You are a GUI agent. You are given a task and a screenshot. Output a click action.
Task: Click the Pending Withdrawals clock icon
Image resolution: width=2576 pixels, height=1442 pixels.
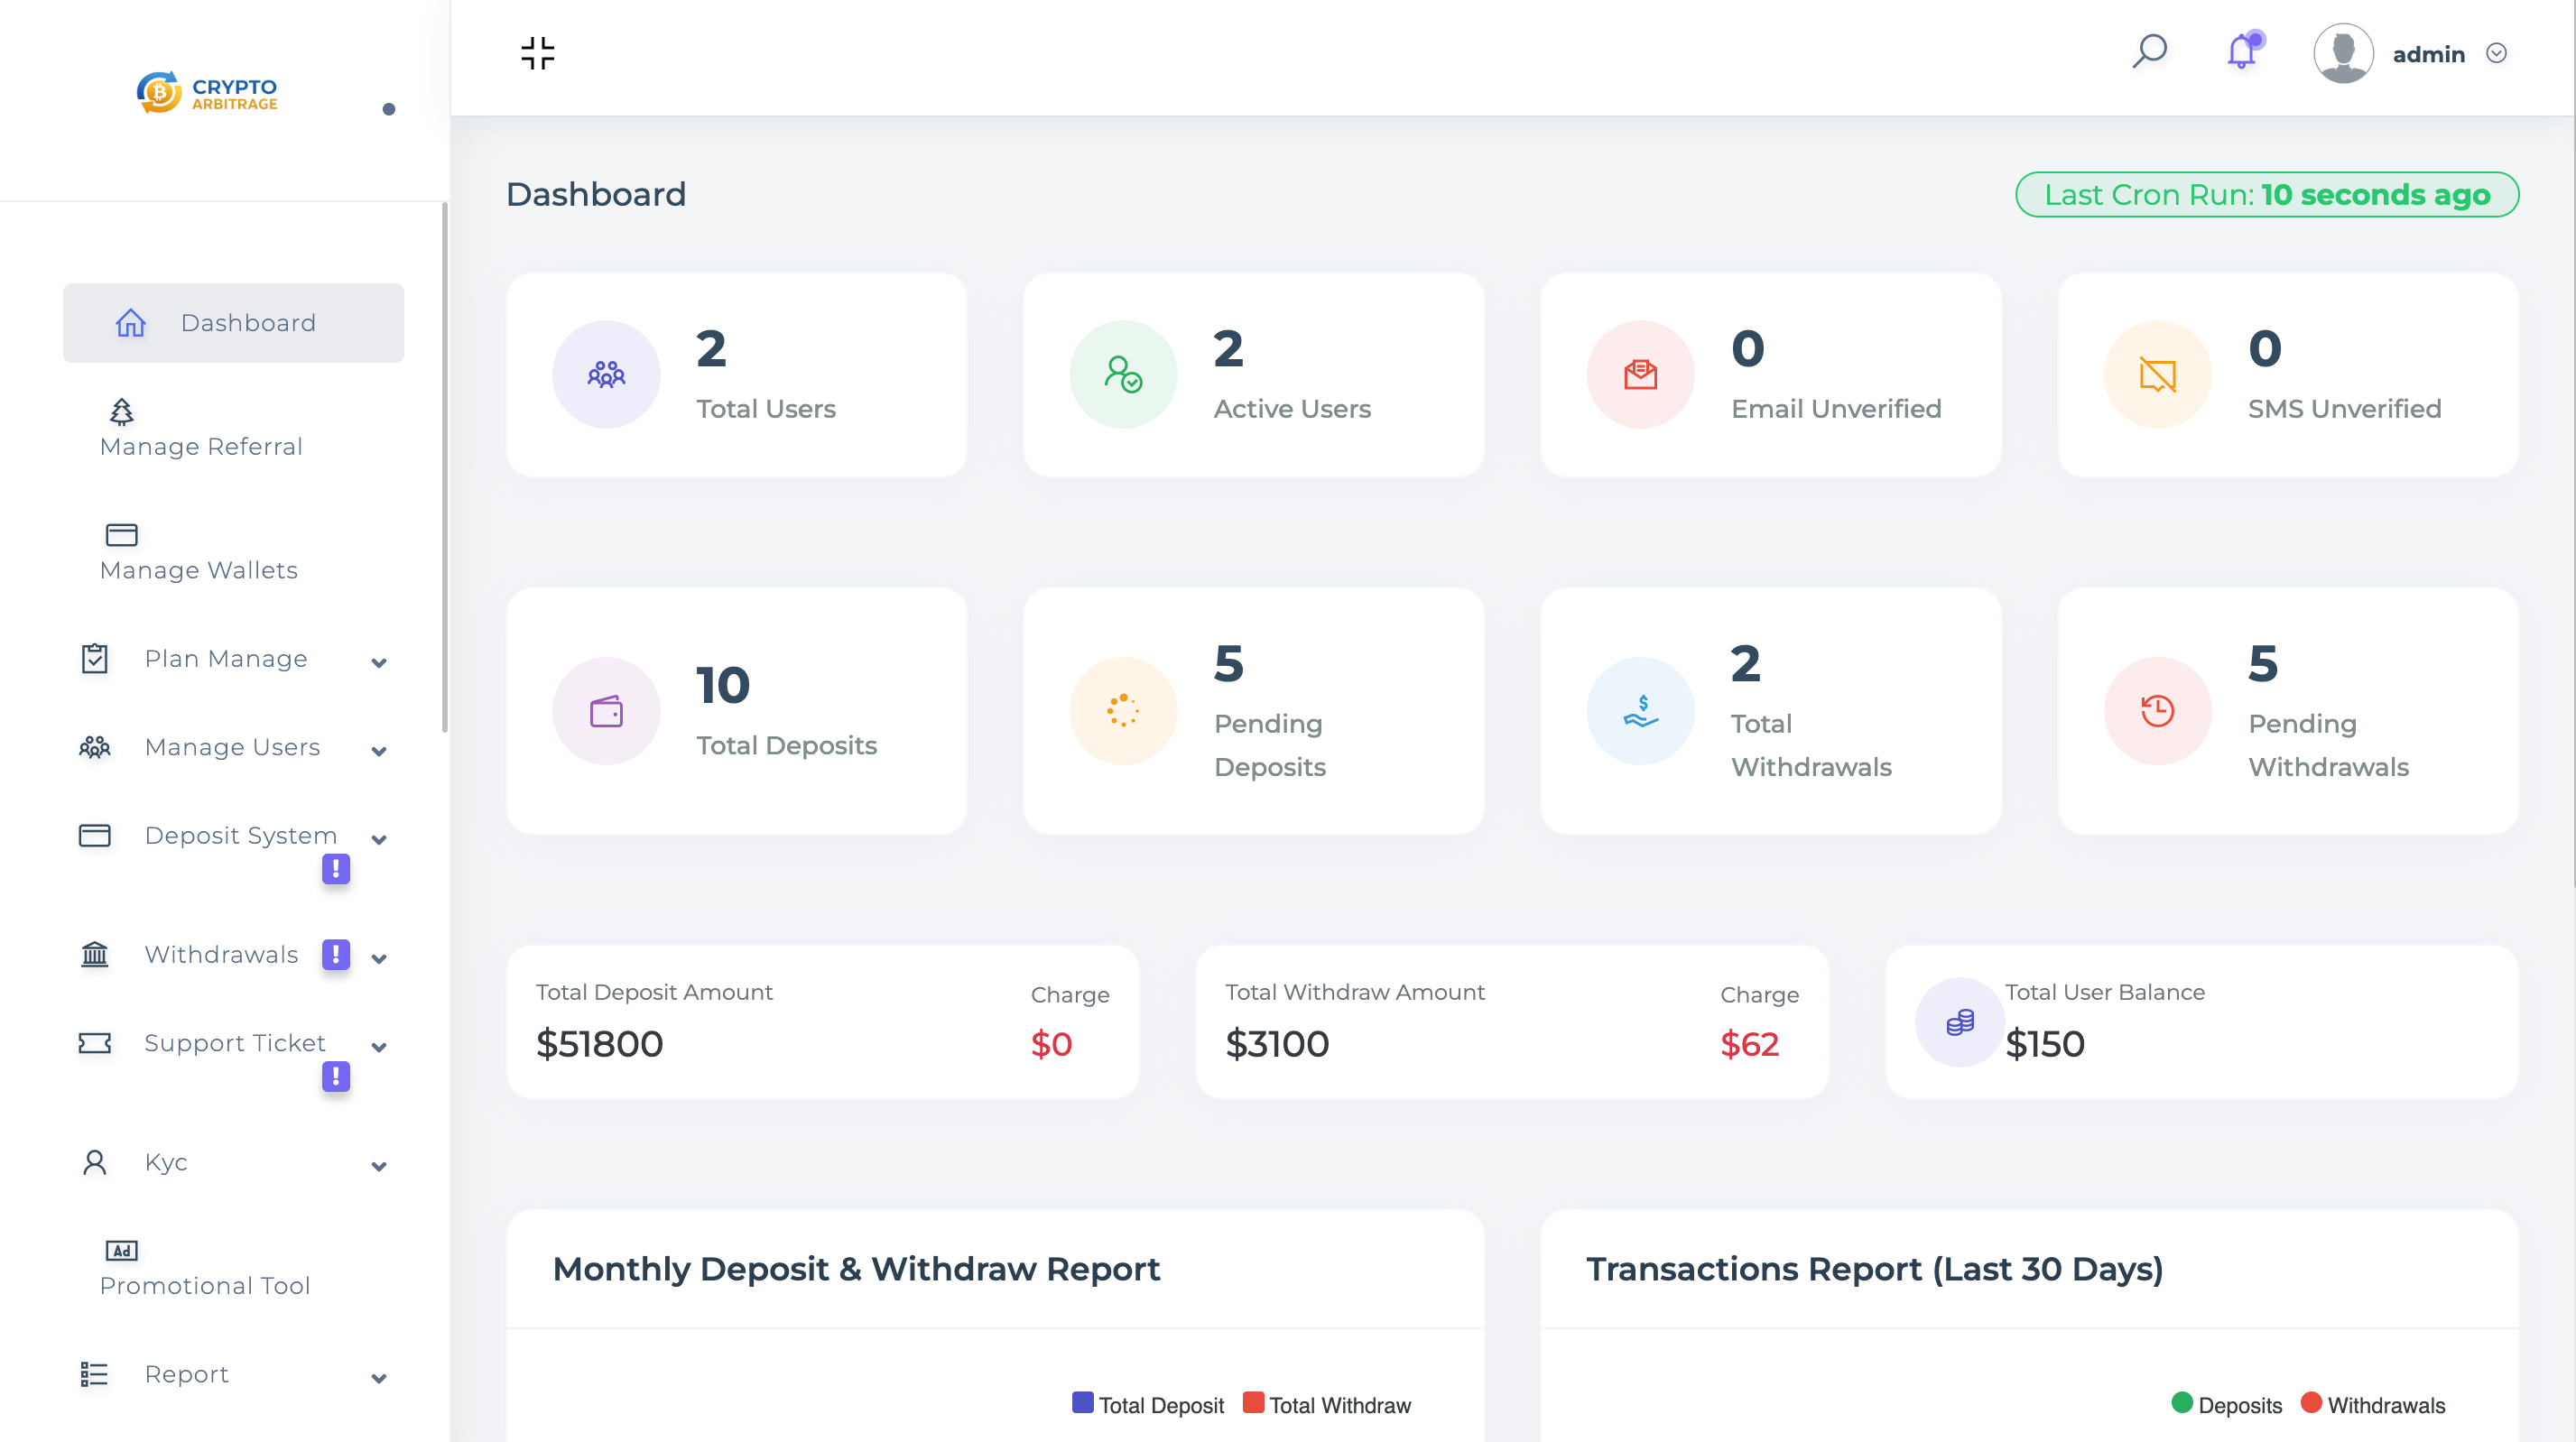2157,711
